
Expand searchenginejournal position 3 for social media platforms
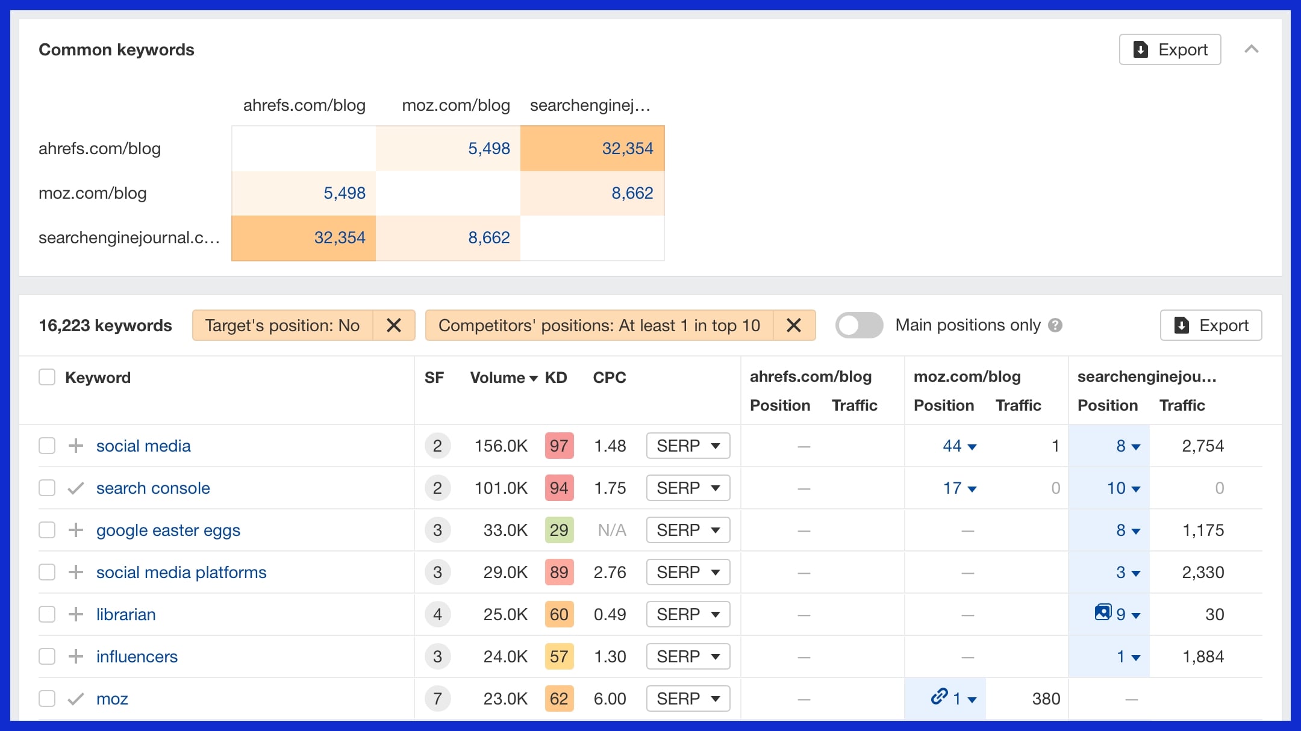(x=1128, y=572)
